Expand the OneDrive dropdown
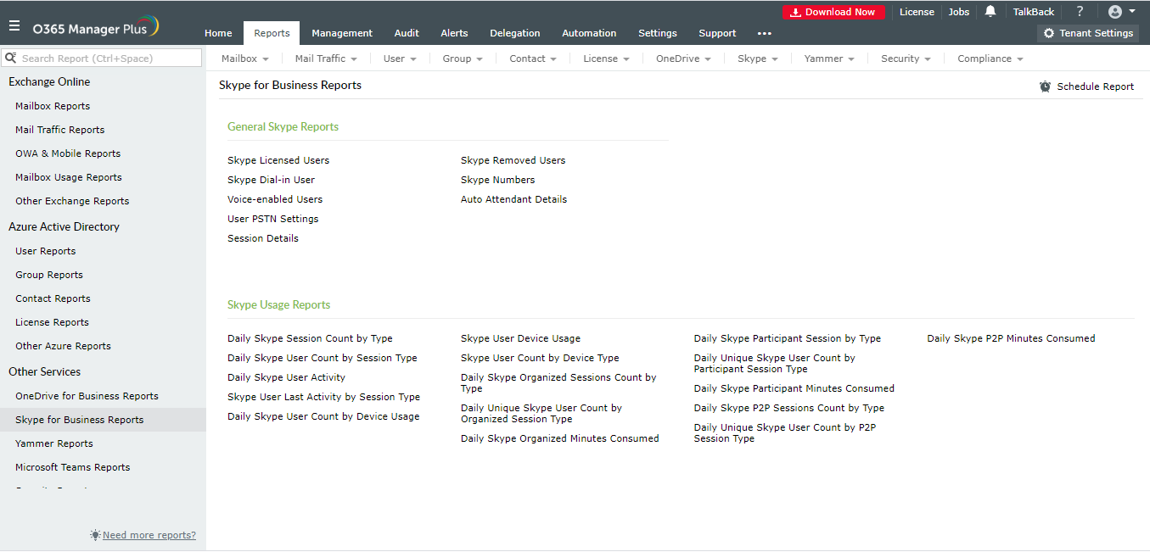Screen dimensions: 1150x552 [683, 59]
